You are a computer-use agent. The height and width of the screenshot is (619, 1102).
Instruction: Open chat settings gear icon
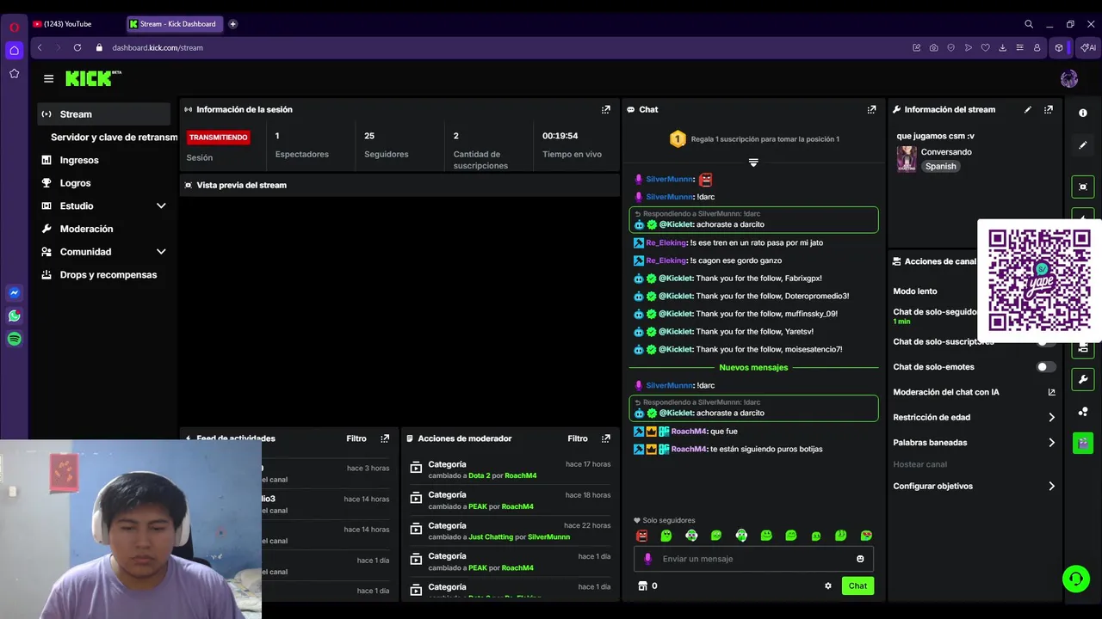[x=828, y=585]
